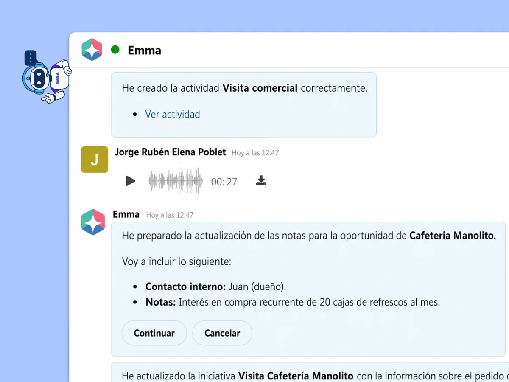The height and width of the screenshot is (382, 509).
Task: Click the Voy a incluir lo siguiente text
Action: 176,261
